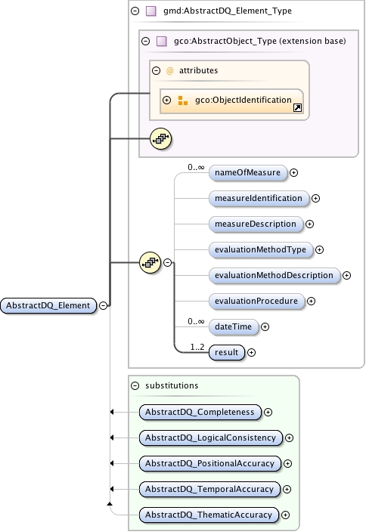Collapse the substitutions group
The image size is (366, 532).
[135, 385]
